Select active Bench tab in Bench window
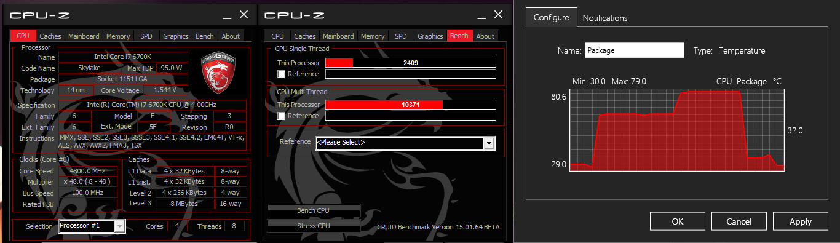Viewport: 840px width, 243px height. pos(459,36)
